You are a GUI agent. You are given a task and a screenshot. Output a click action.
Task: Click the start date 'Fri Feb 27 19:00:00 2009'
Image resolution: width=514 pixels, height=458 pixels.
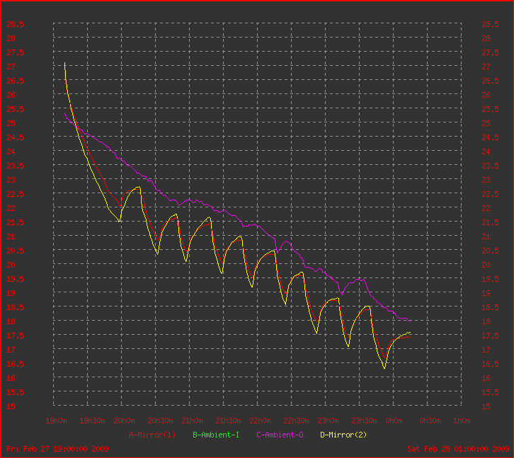tap(57, 449)
